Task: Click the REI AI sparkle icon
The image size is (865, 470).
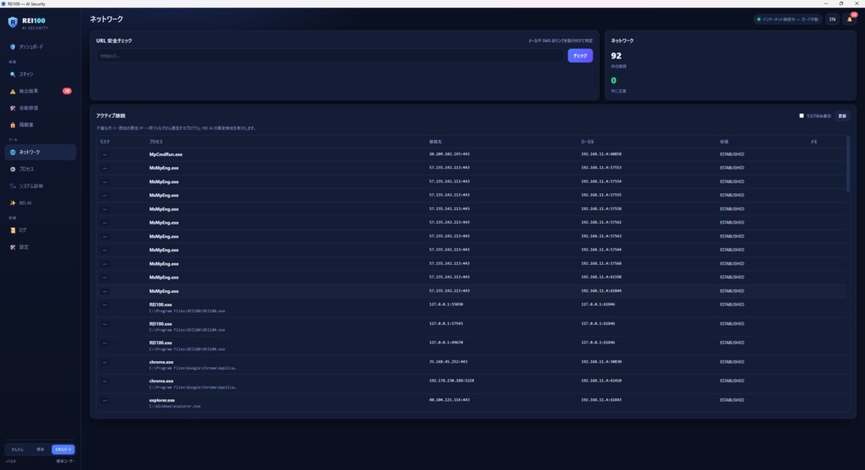Action: coord(13,203)
